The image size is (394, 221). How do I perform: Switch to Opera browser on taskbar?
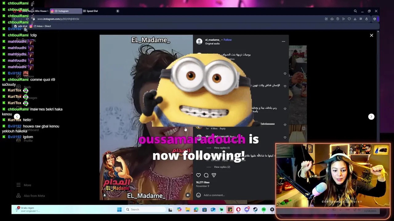238,210
